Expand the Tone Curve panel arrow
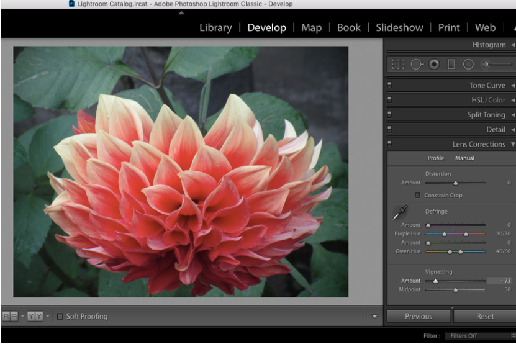This screenshot has width=516, height=344. coord(513,86)
